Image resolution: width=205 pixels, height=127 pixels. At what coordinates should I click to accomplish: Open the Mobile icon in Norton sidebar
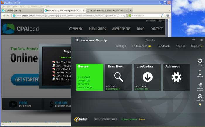click(200, 74)
